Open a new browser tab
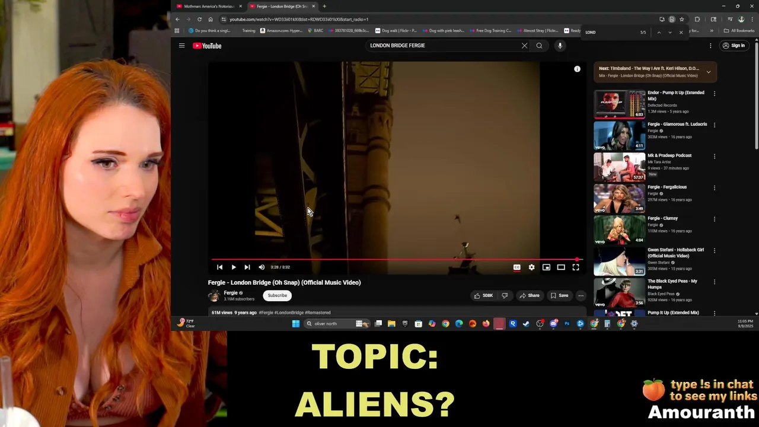This screenshot has height=427, width=759. pos(324,7)
